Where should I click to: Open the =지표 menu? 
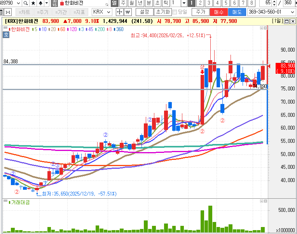[x=79, y=12]
